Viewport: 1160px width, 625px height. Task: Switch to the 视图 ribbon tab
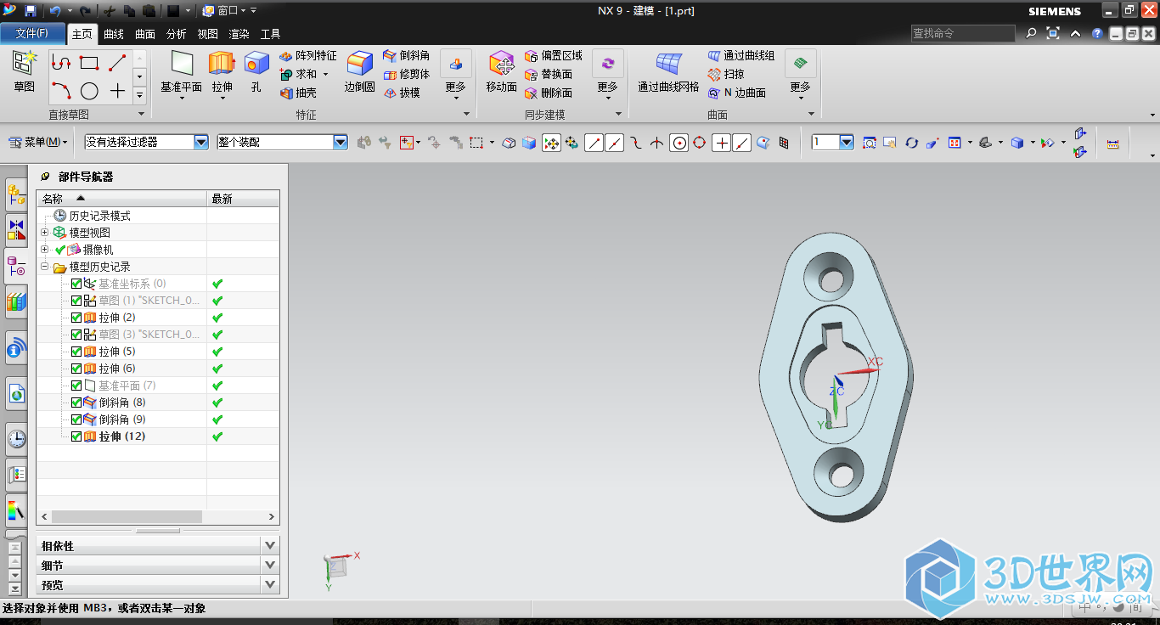[208, 34]
